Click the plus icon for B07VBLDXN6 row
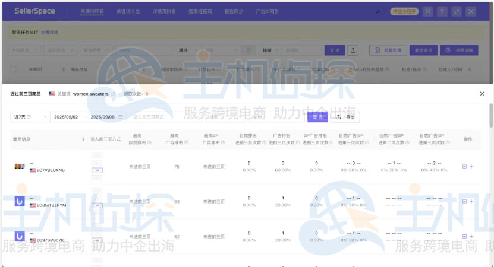This screenshot has height=267, width=494. click(x=471, y=167)
